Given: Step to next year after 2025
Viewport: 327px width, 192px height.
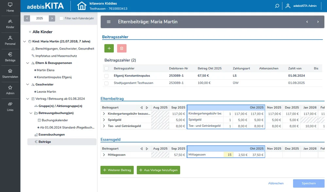Looking at the screenshot, I should (52, 18).
